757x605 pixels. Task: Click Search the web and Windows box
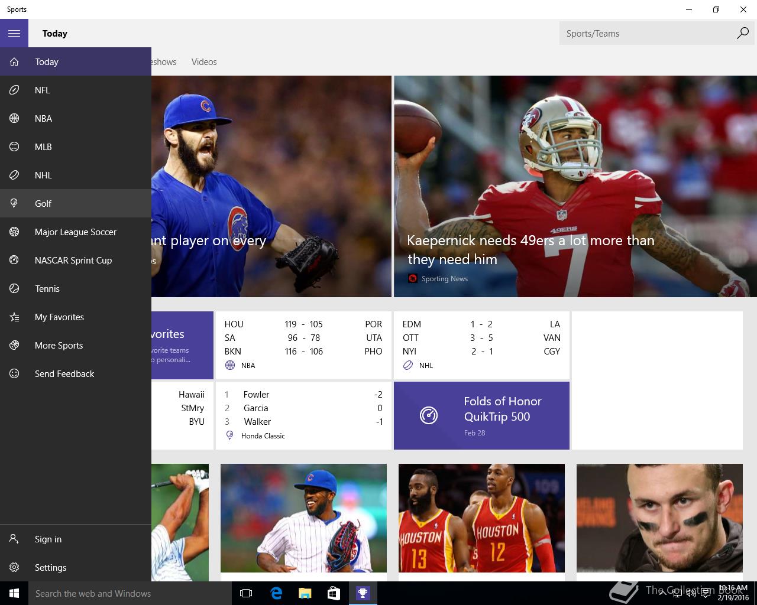click(130, 593)
